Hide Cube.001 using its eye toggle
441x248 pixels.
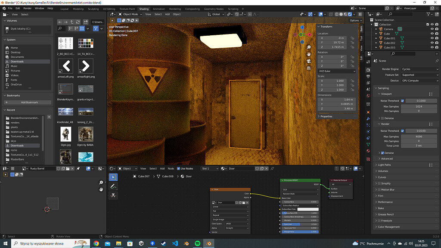pos(432,38)
